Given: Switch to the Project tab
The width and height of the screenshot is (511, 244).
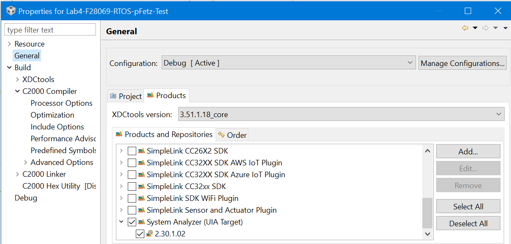Looking at the screenshot, I should pyautogui.click(x=126, y=96).
